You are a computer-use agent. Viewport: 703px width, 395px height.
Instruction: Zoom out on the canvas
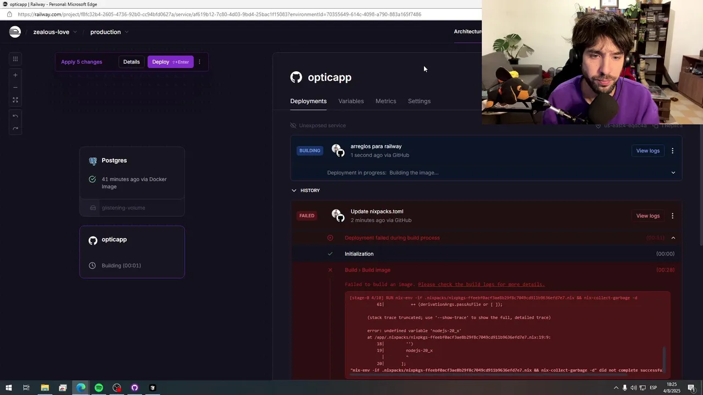tap(15, 87)
